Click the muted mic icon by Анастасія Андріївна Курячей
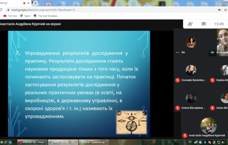Image resolution: width=228 pixels, height=145 pixels. (x=185, y=135)
